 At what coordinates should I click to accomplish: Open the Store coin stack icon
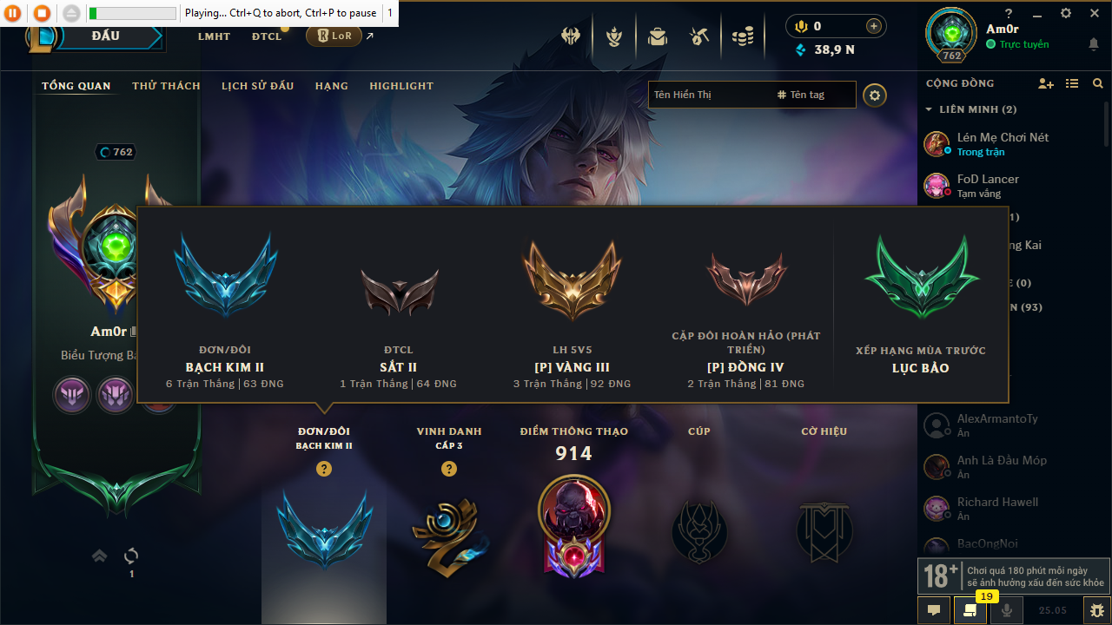coord(743,37)
